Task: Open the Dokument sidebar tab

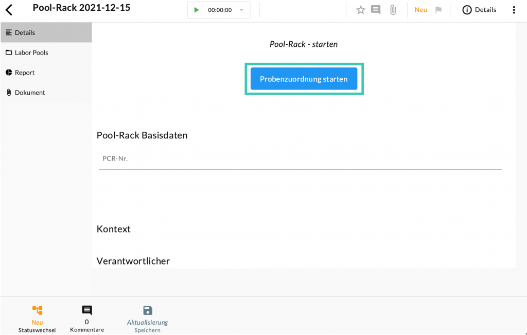Action: (46, 93)
